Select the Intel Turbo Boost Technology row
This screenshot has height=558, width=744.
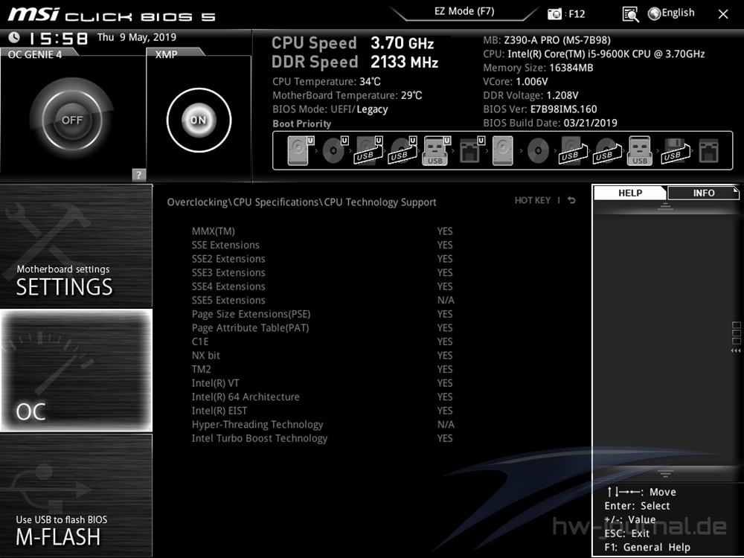pos(323,438)
